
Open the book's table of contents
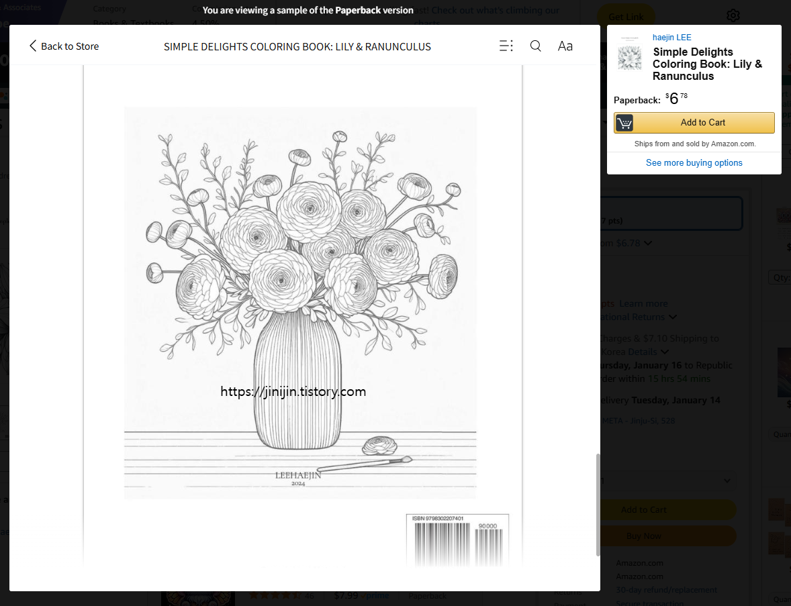(506, 46)
